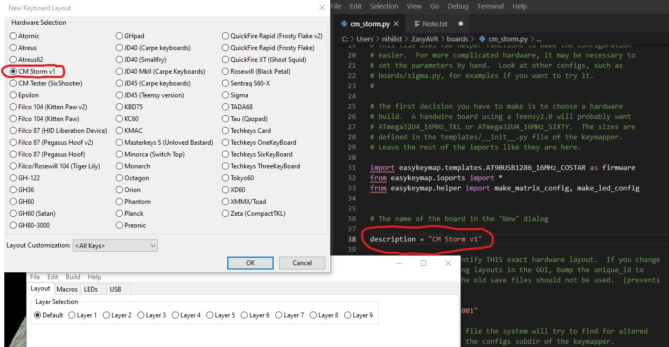Image resolution: width=669 pixels, height=347 pixels.
Task: Click boards folder in breadcrumb path
Action: (457, 39)
